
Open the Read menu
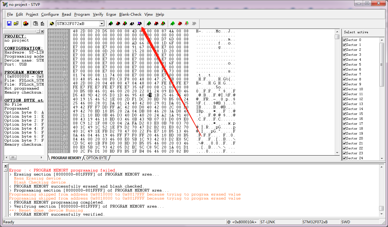(66, 14)
